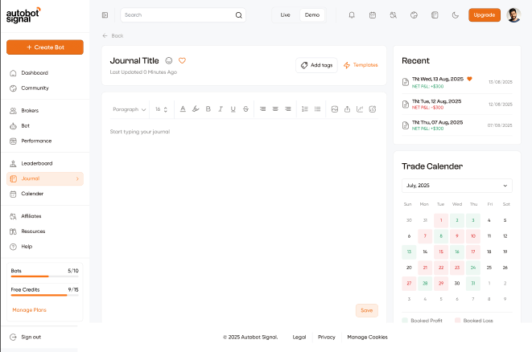Select the highlighter tool

click(196, 109)
